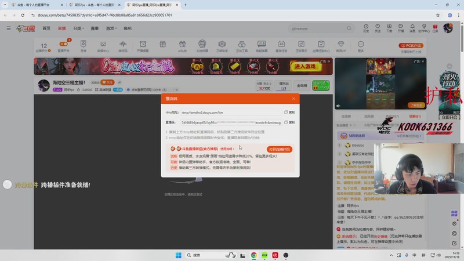The width and height of the screenshot is (464, 261).
Task: Open the Follow (关注) heart icon in header
Action: click(378, 28)
